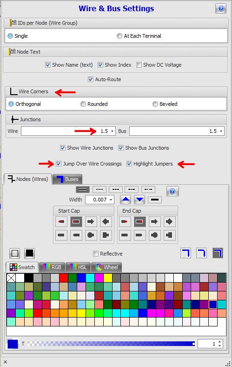The image size is (232, 367).
Task: Pick the red swatch in top row
Action: [x=64, y=278]
